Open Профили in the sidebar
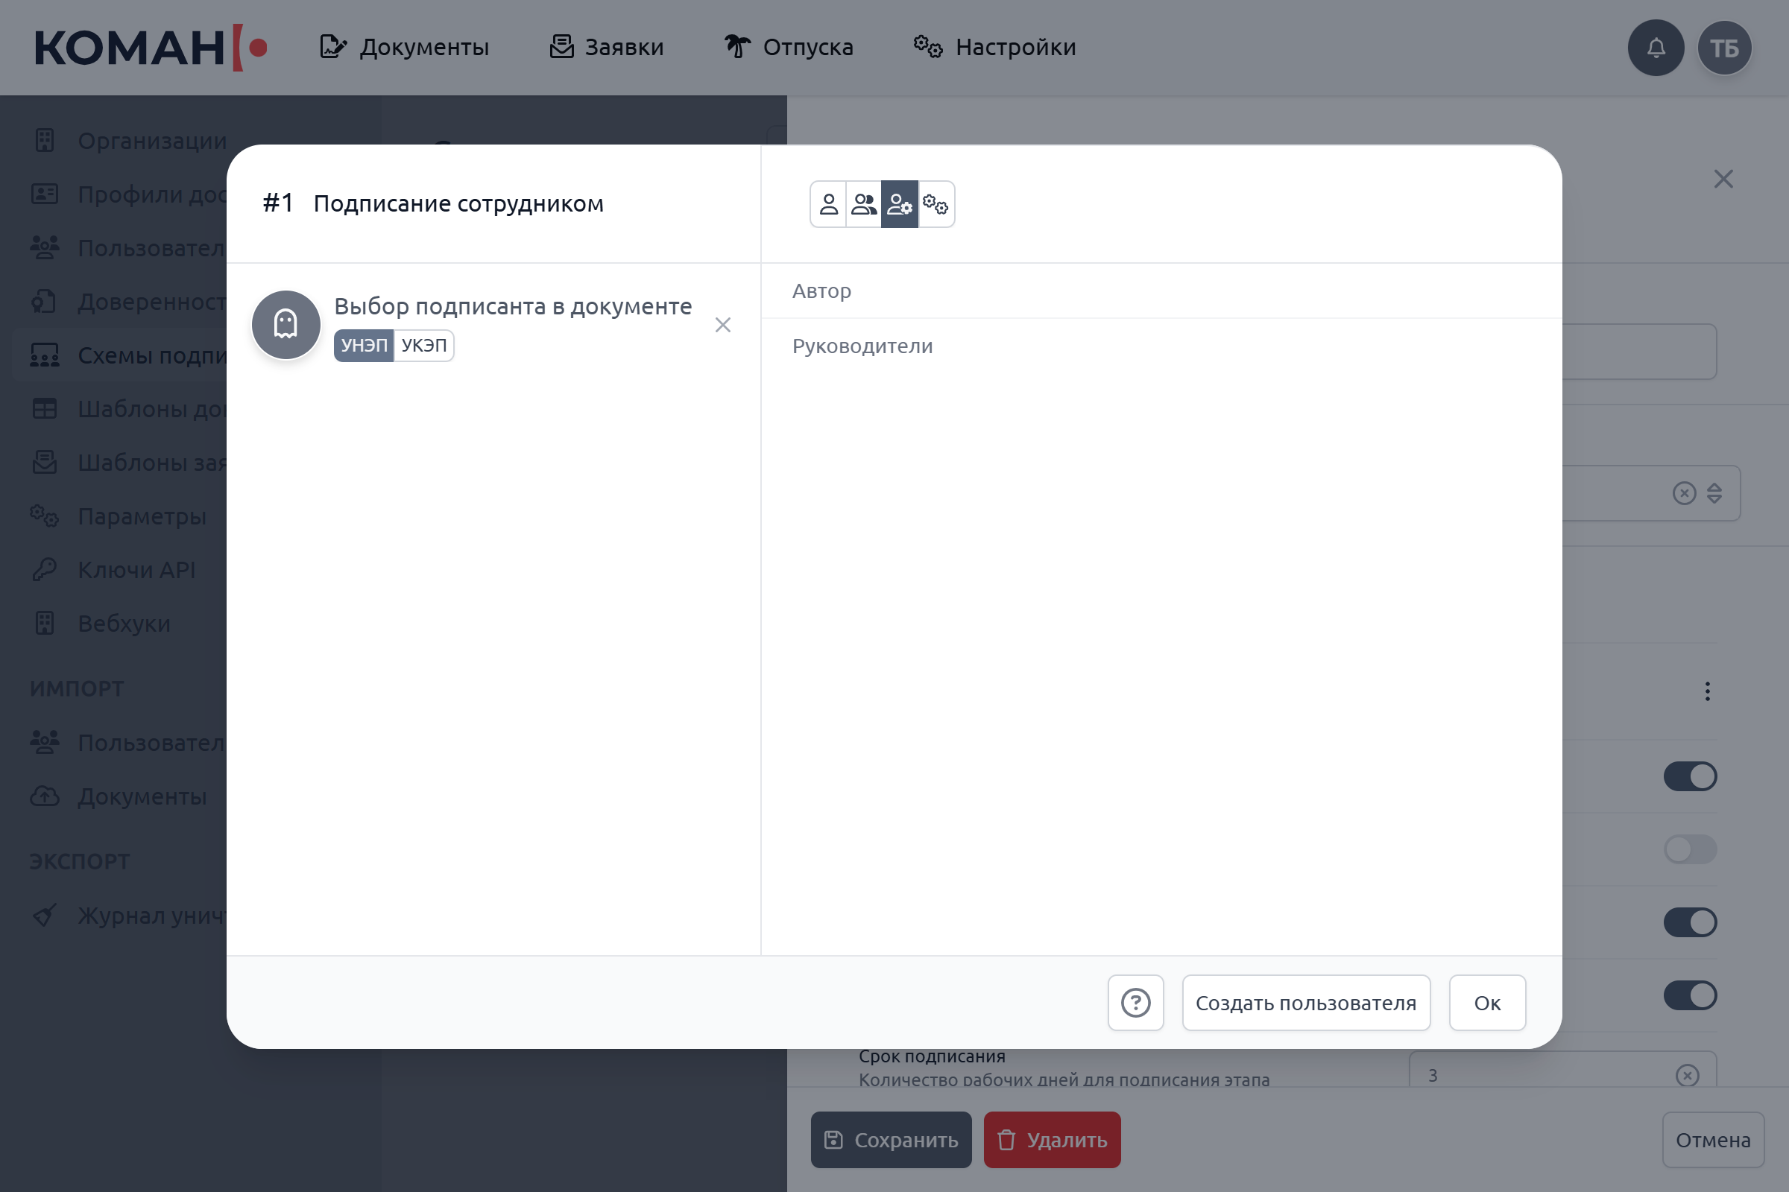Viewport: 1789px width, 1192px height. tap(129, 194)
